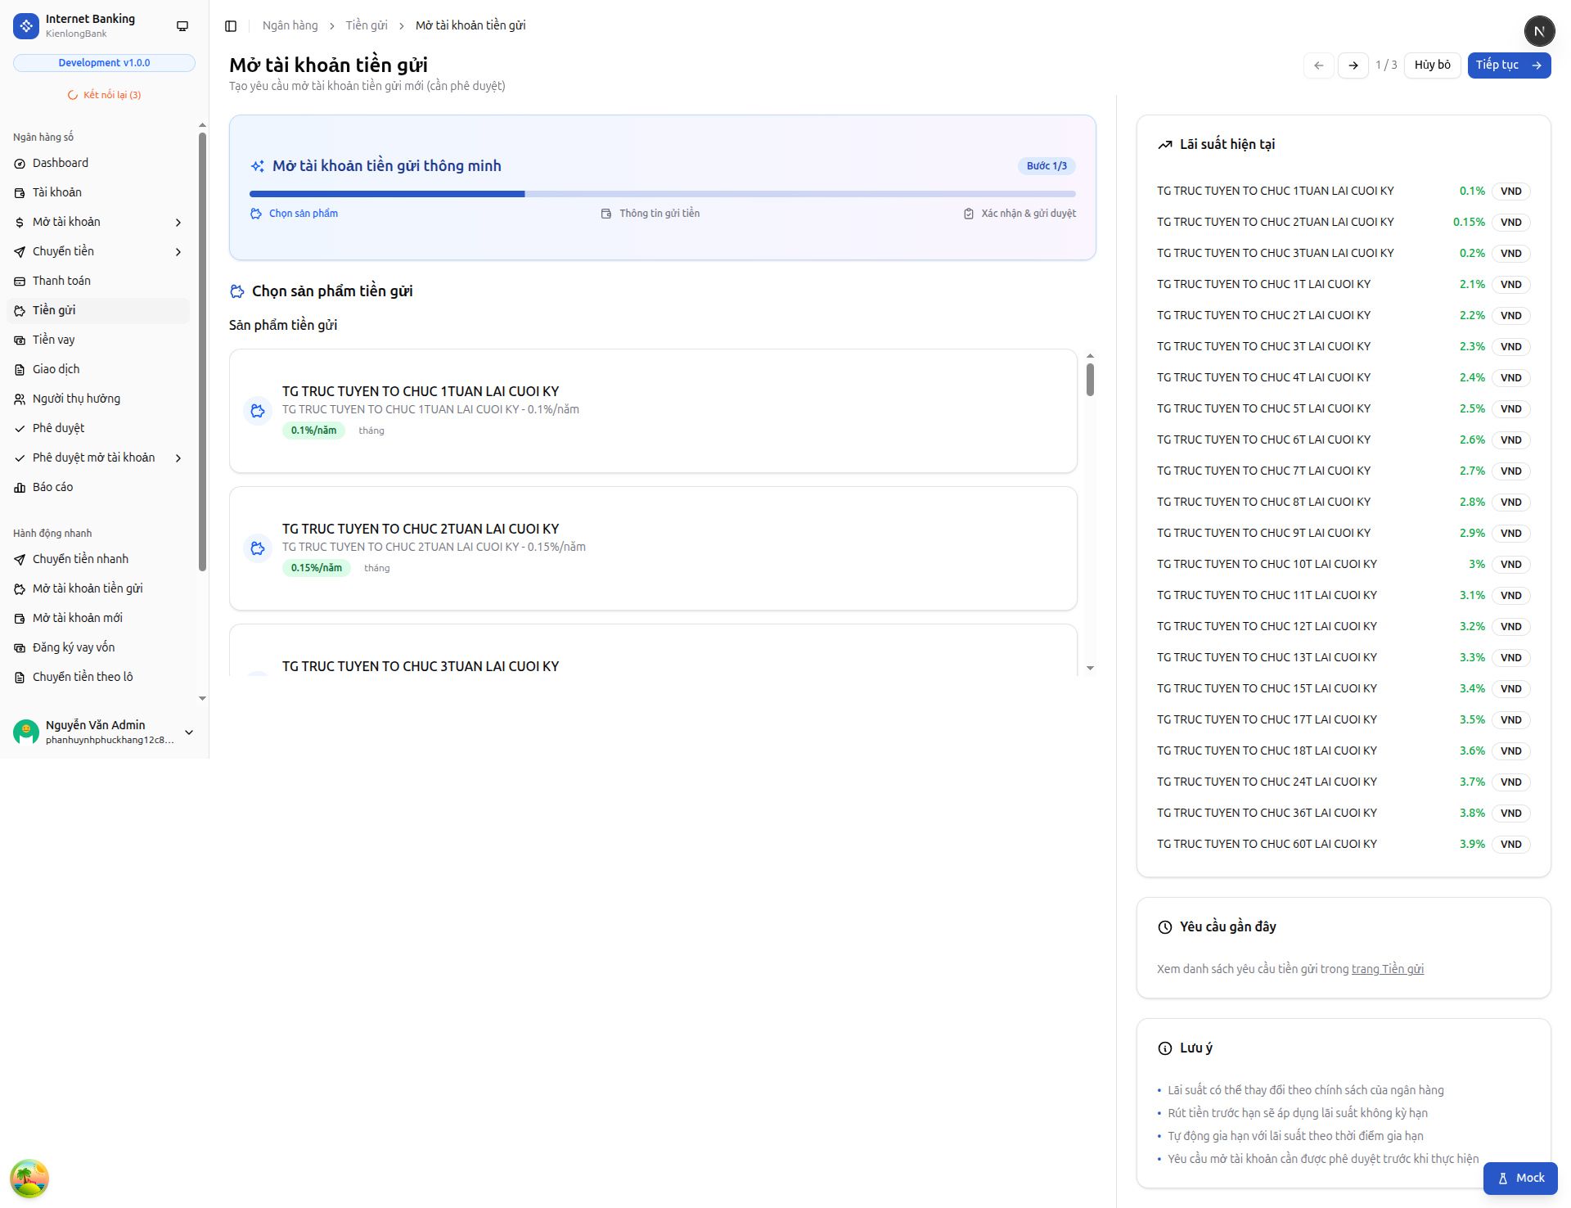
Task: Click the monitor icon beside Internet Banking
Action: (182, 26)
